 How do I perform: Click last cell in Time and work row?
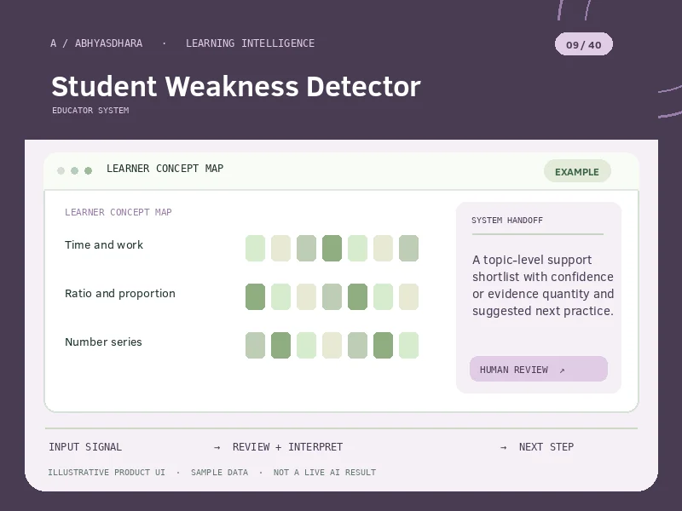(x=409, y=248)
